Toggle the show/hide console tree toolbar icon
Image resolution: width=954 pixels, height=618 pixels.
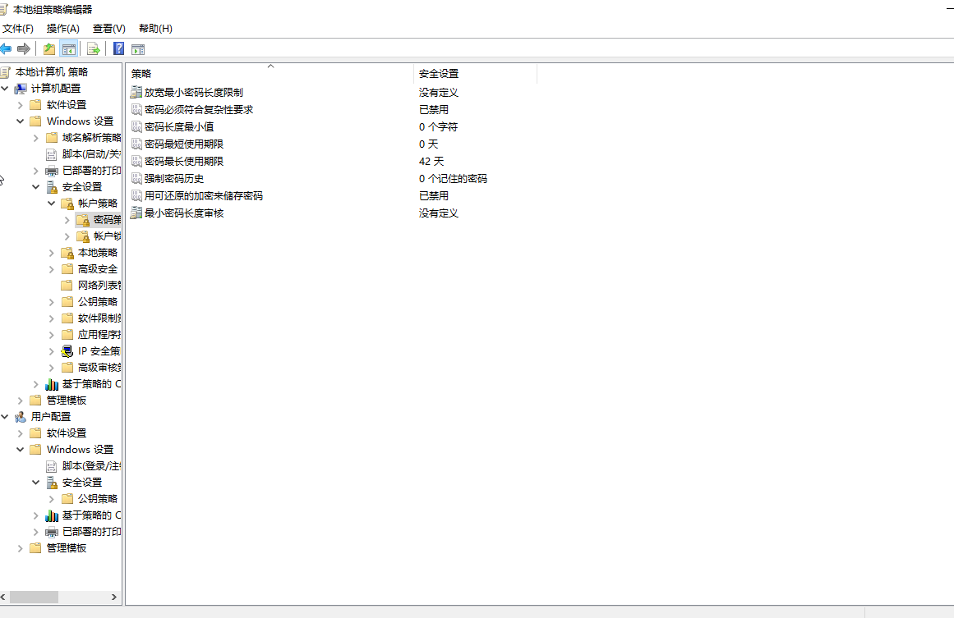(x=69, y=49)
